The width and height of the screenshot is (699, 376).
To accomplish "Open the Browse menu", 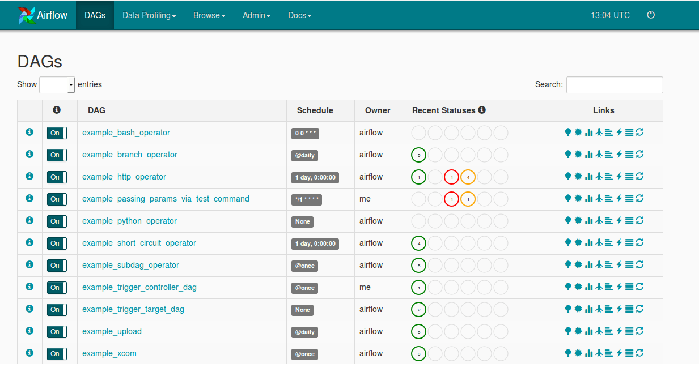I will click(x=209, y=15).
